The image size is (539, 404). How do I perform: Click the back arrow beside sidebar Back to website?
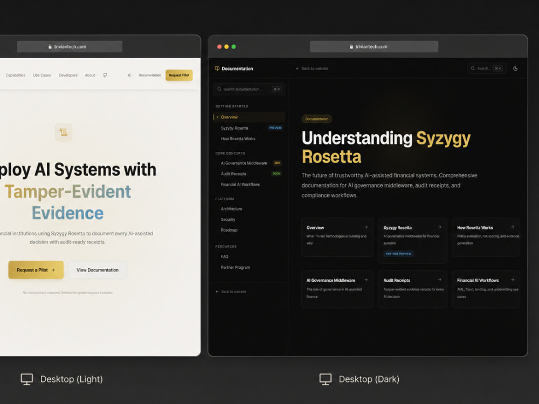tap(217, 291)
